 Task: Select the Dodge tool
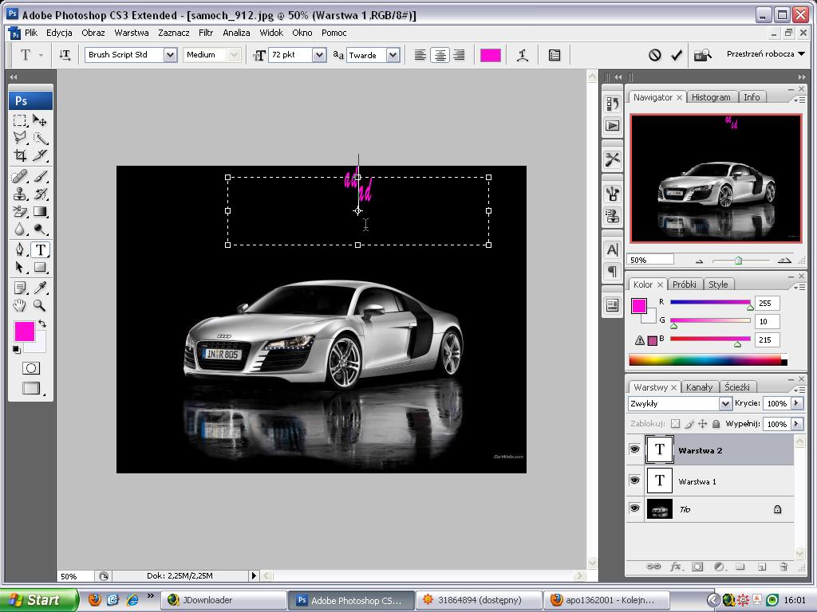coord(40,229)
